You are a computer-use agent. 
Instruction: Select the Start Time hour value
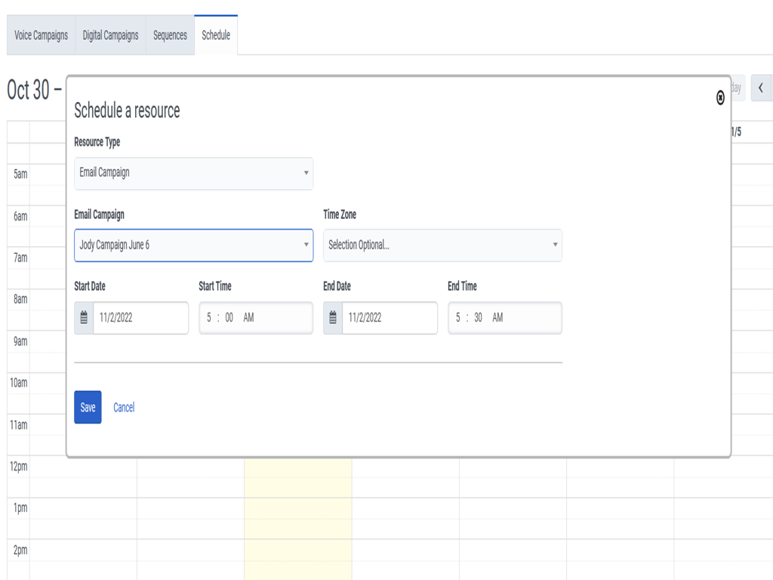click(209, 318)
